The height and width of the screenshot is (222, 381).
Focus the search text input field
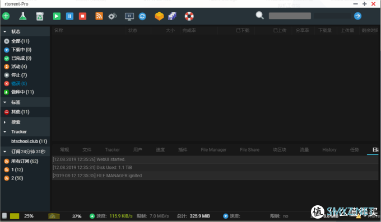pos(290,16)
